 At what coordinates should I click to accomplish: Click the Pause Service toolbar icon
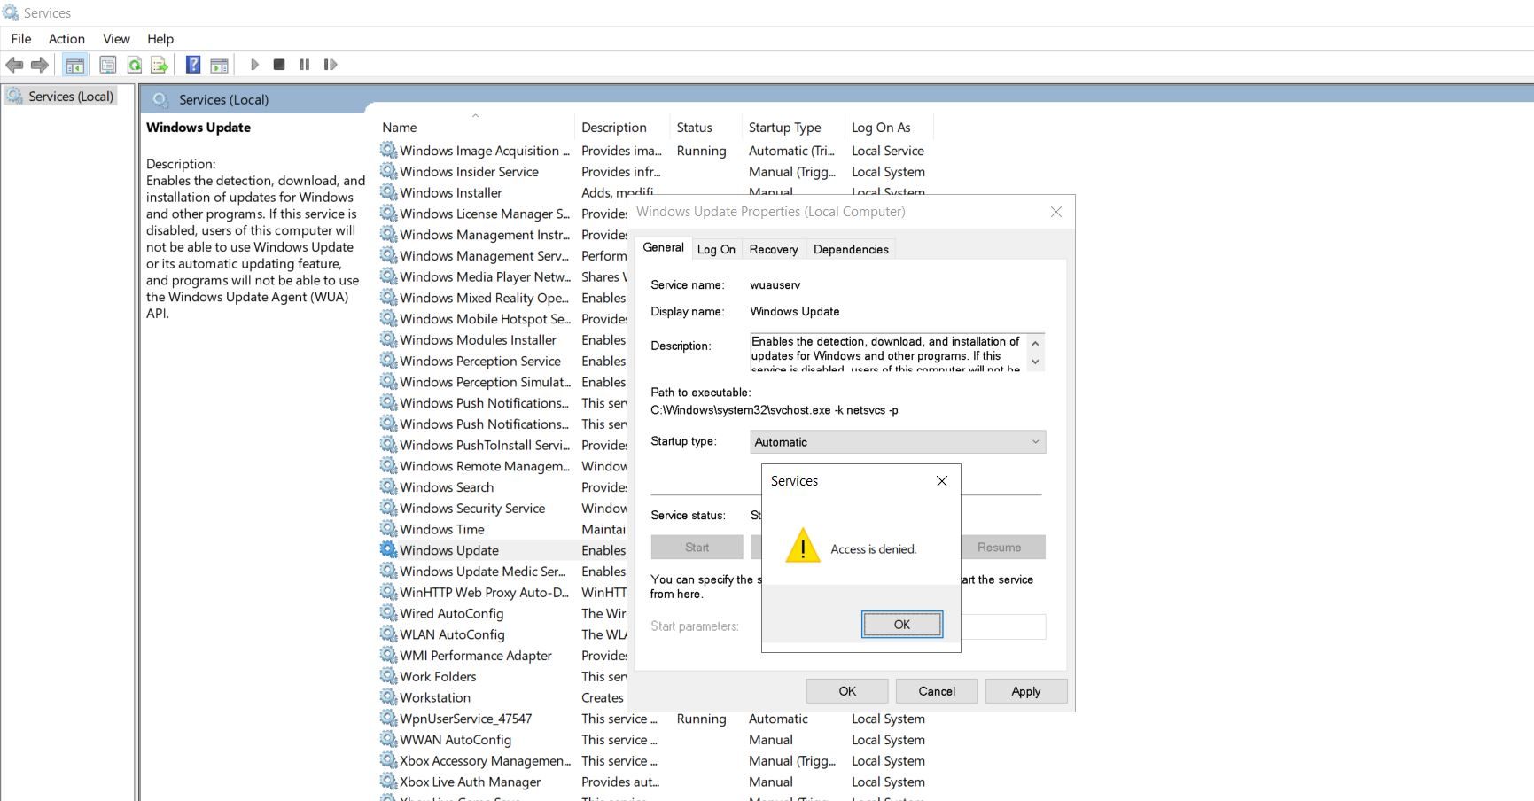coord(305,65)
